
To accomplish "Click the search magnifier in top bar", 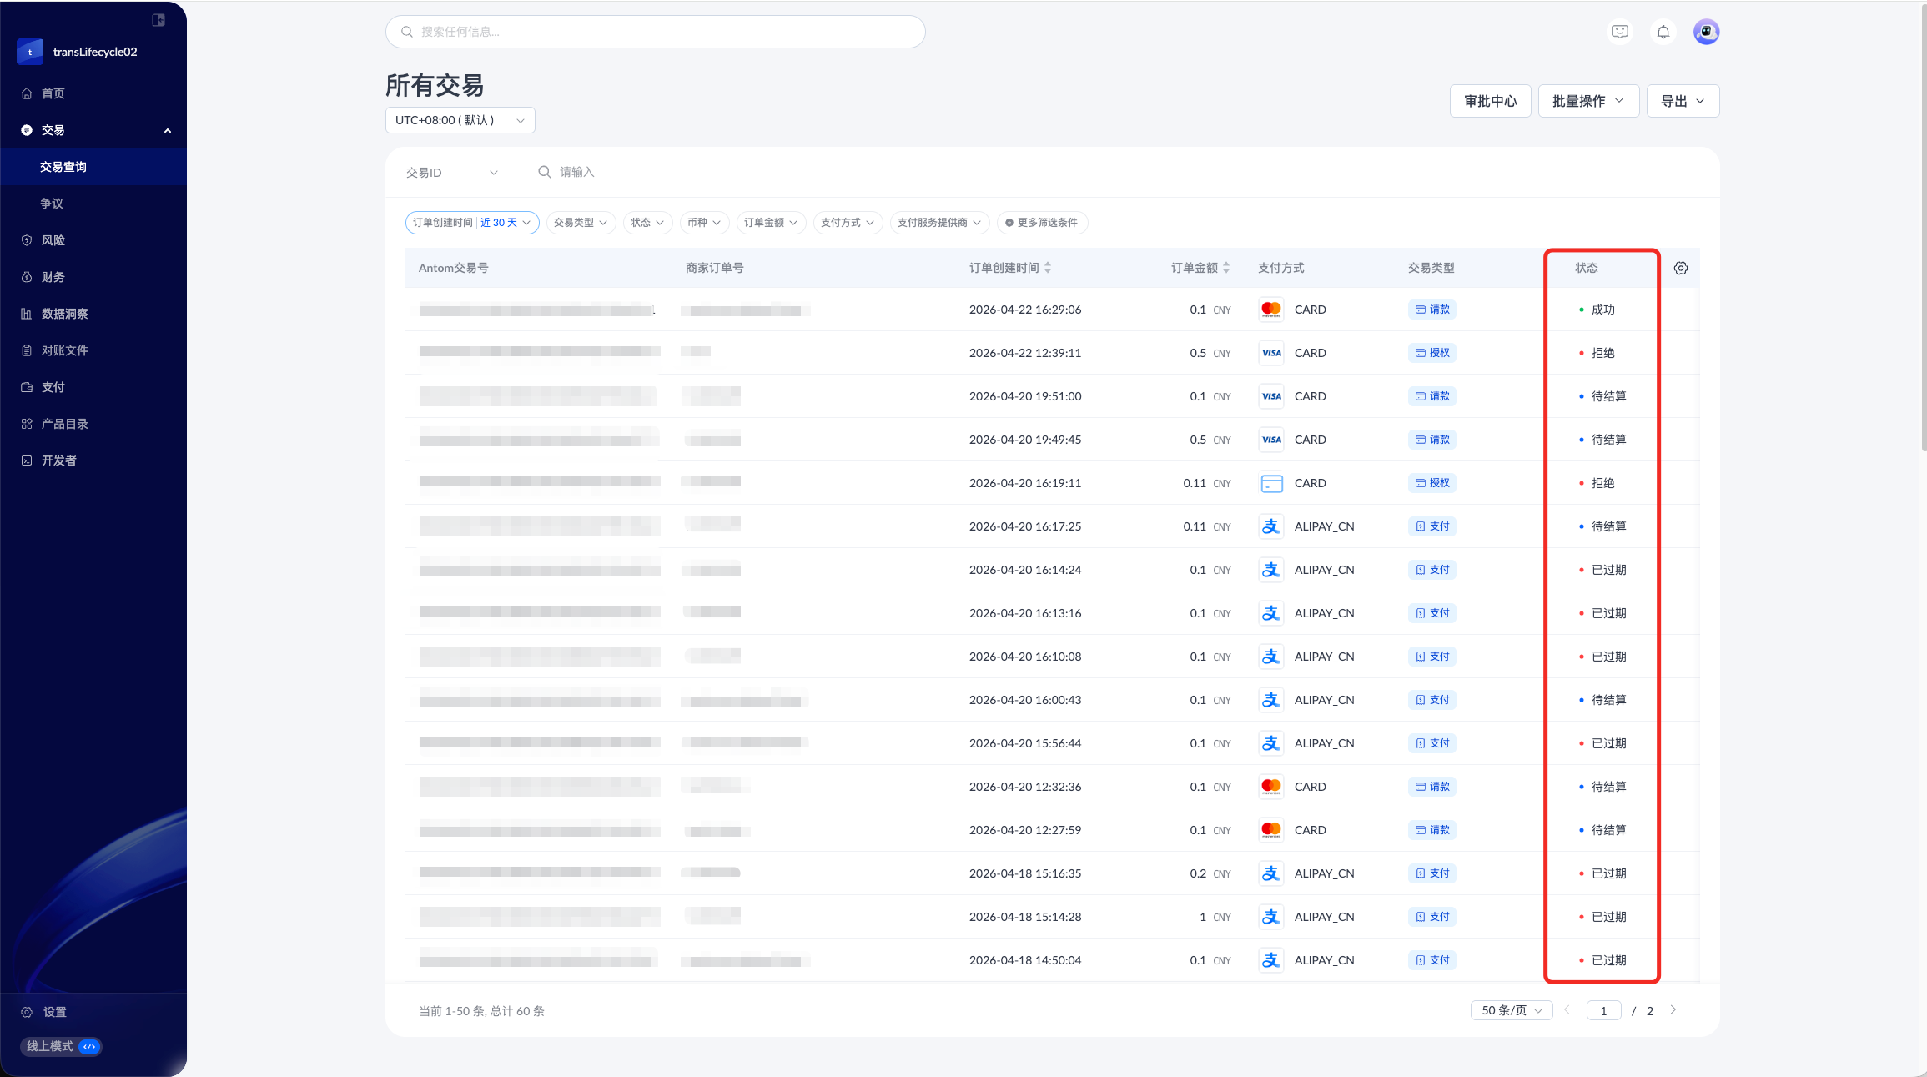I will (407, 32).
